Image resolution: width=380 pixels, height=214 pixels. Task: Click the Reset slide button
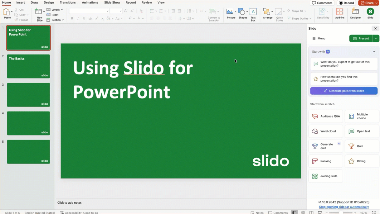(x=53, y=15)
